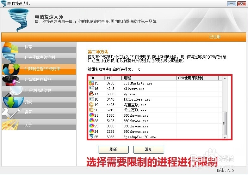Select the QQ.exe process name

(x=129, y=94)
